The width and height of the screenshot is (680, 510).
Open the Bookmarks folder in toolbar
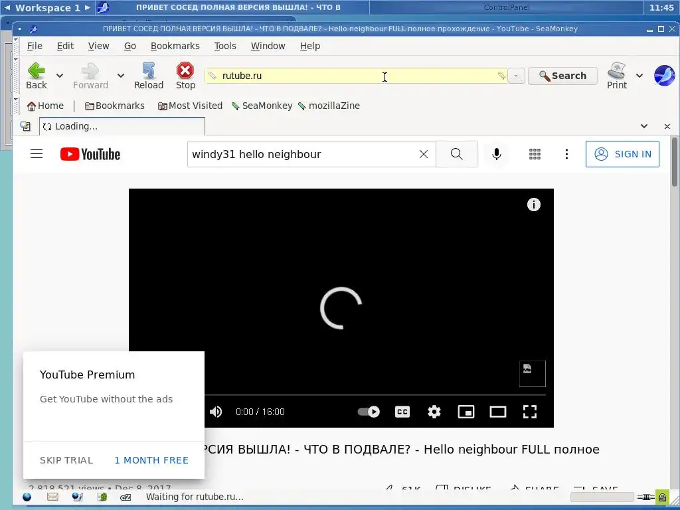point(114,106)
